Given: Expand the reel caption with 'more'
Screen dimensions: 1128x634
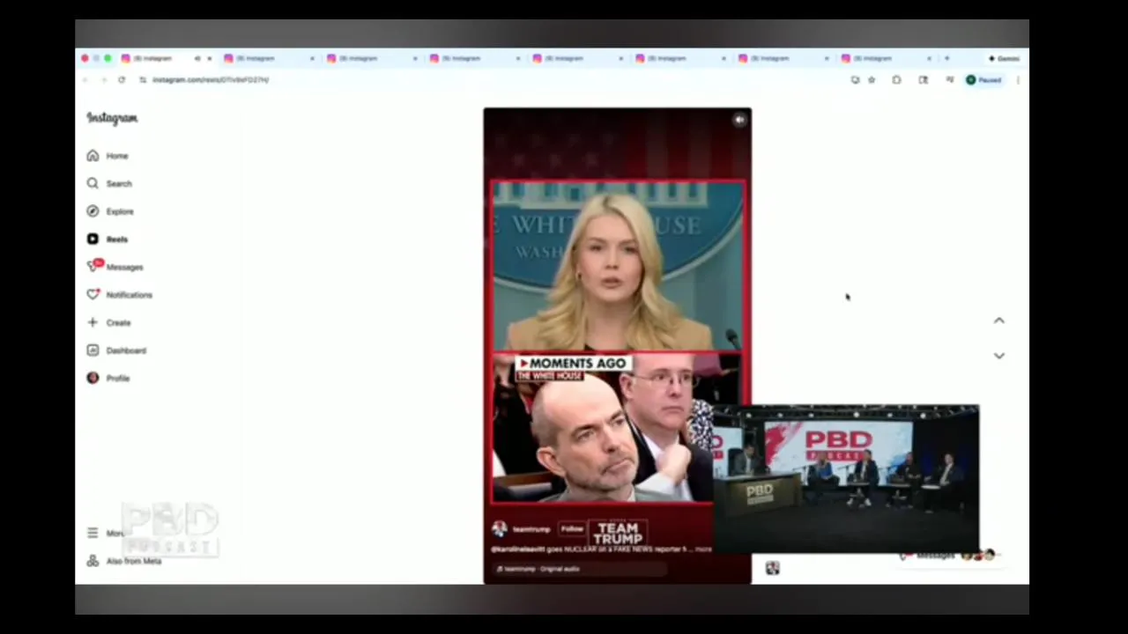Looking at the screenshot, I should click(x=703, y=549).
